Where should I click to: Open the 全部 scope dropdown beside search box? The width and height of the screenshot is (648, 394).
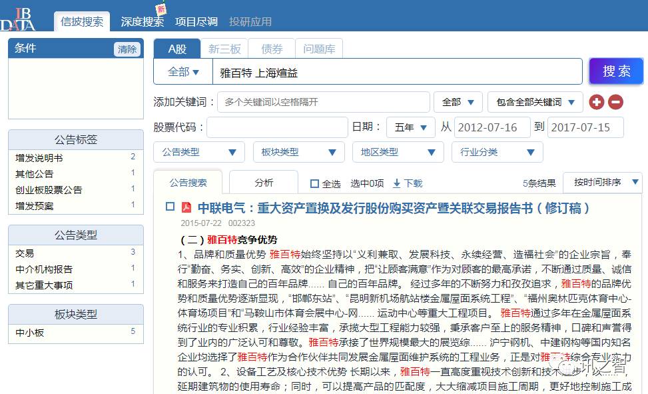[183, 72]
